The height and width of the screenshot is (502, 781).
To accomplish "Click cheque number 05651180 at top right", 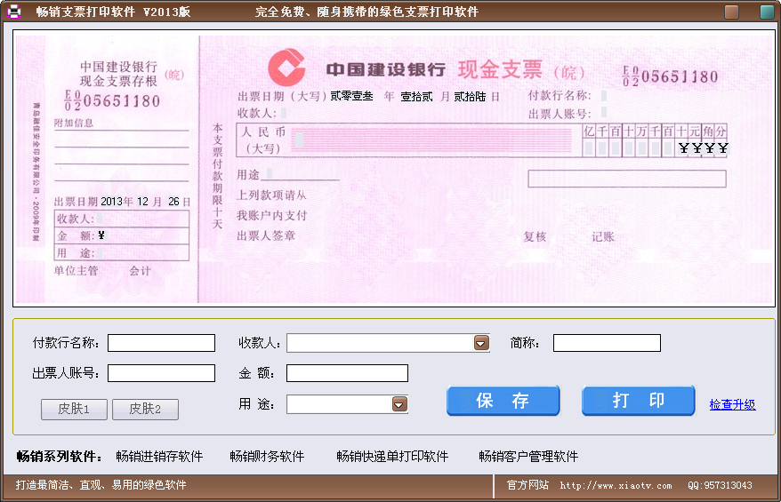I will tap(671, 76).
